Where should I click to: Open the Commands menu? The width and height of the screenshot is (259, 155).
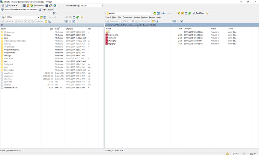click(127, 17)
